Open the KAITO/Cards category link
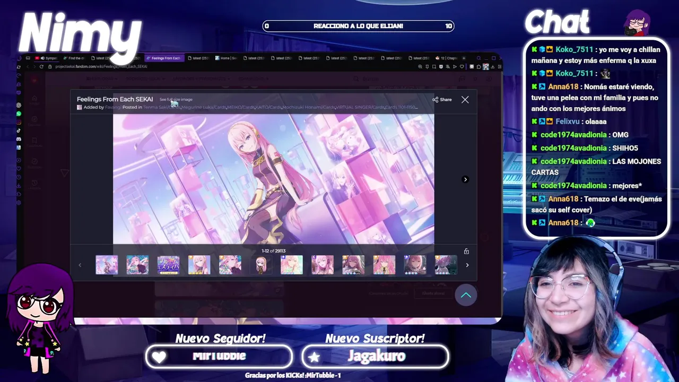 [x=267, y=107]
